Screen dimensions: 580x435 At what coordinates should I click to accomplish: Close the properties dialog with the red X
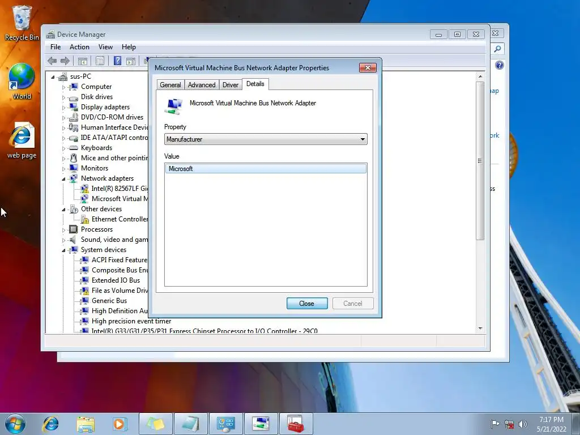[x=368, y=68]
